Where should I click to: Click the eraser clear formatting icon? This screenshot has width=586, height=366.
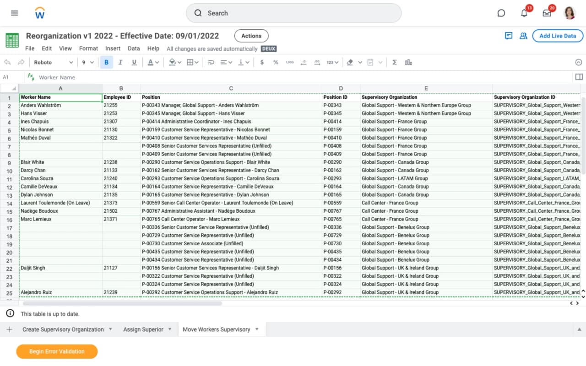click(x=350, y=62)
